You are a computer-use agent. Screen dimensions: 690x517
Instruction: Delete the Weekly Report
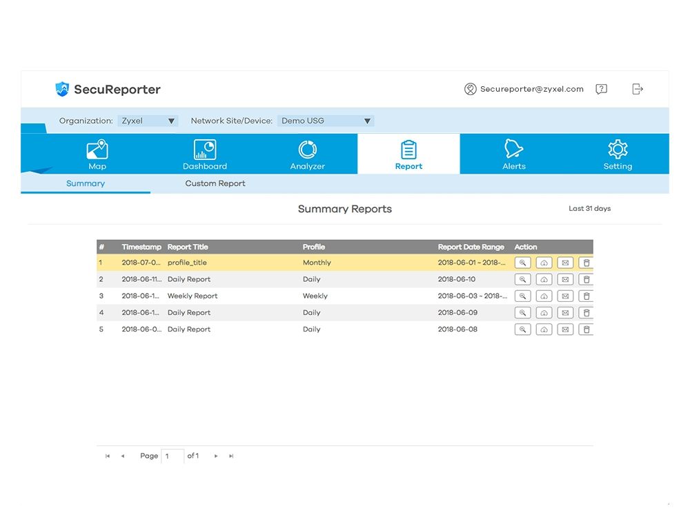[x=586, y=296]
